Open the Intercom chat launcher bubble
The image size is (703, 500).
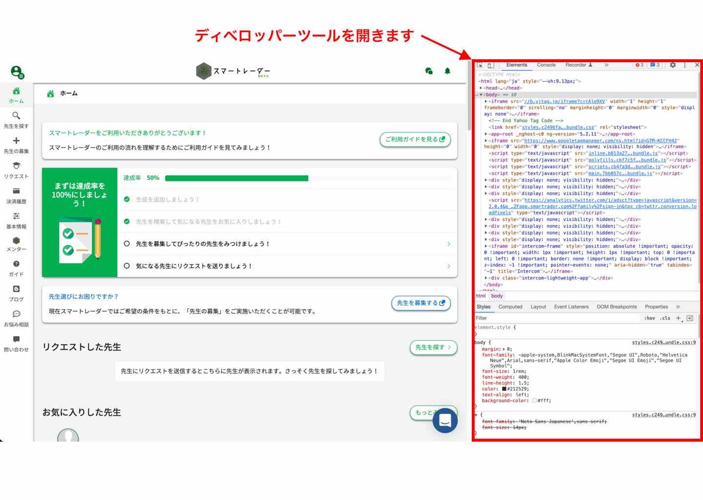[445, 420]
